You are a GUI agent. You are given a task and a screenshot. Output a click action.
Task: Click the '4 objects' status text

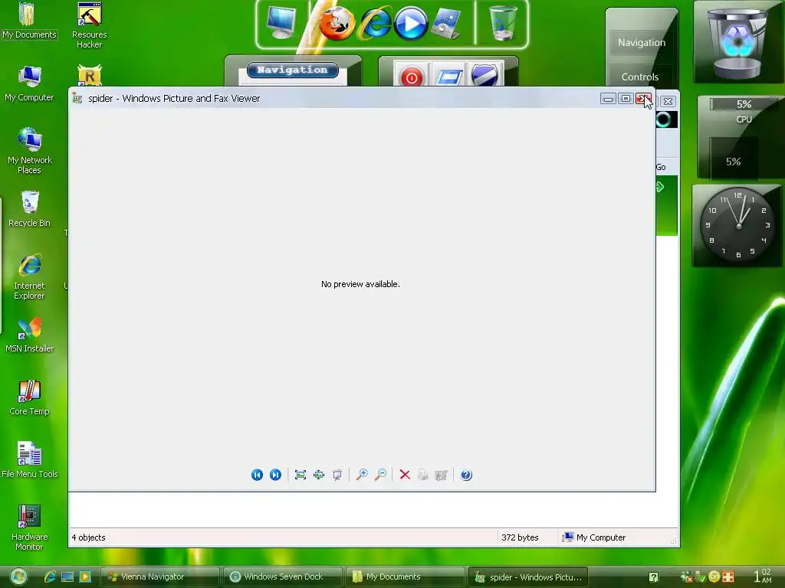coord(89,537)
